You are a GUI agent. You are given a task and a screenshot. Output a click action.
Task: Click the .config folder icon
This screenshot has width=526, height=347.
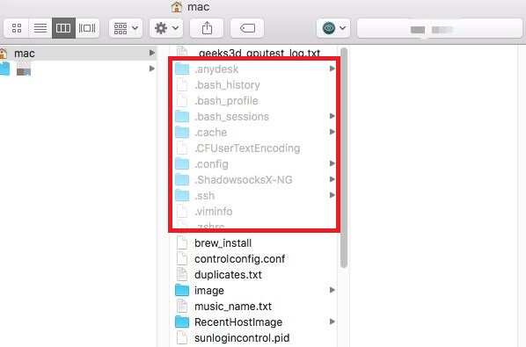(182, 163)
